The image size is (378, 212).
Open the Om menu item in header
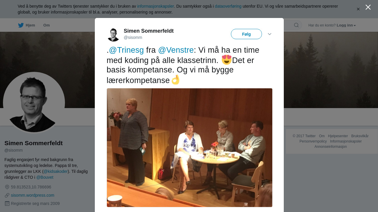46,25
